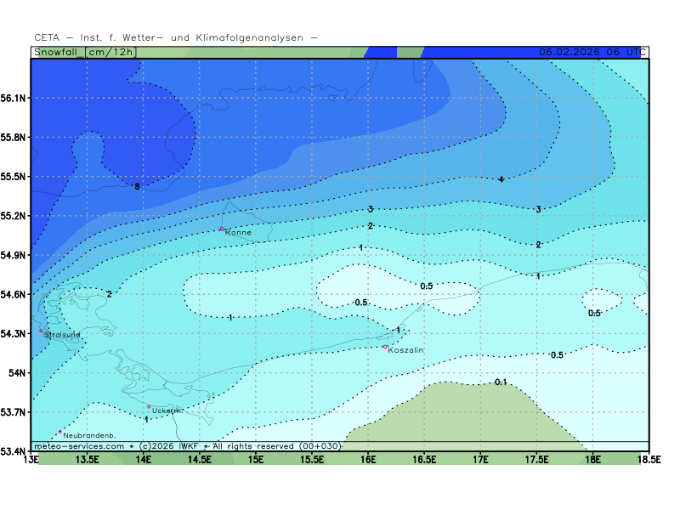Open the meteo-services.com link in footer
Image resolution: width=680 pixels, height=510 pixels.
point(79,446)
